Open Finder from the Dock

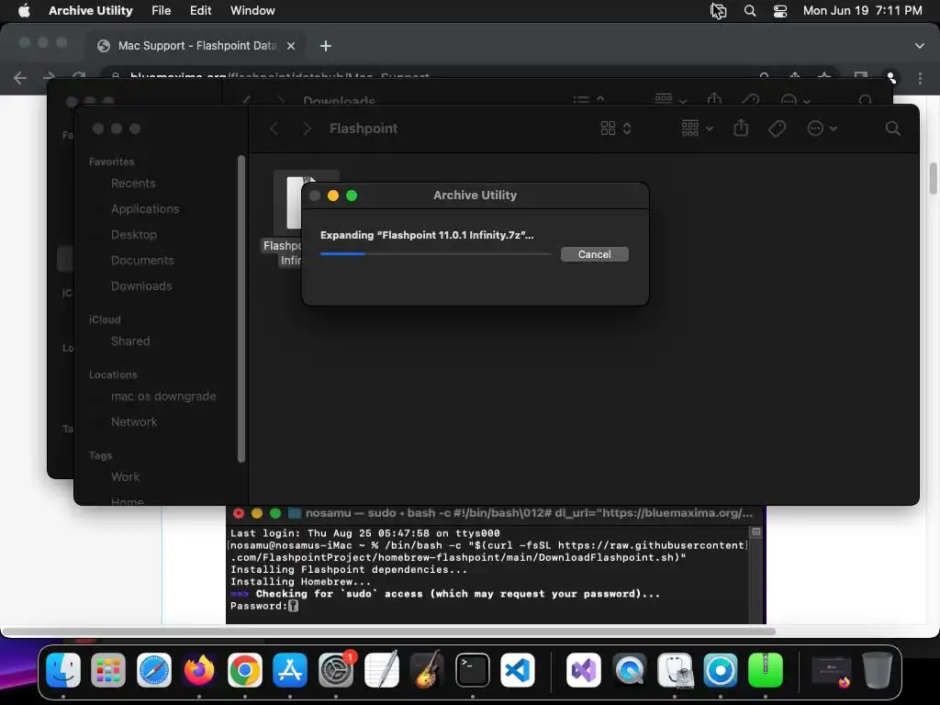(63, 669)
